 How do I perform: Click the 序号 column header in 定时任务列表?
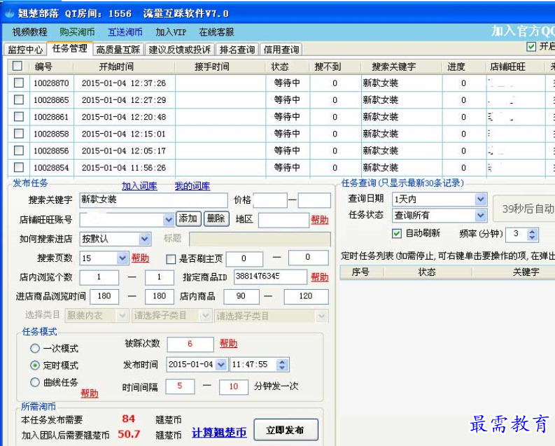tap(360, 272)
